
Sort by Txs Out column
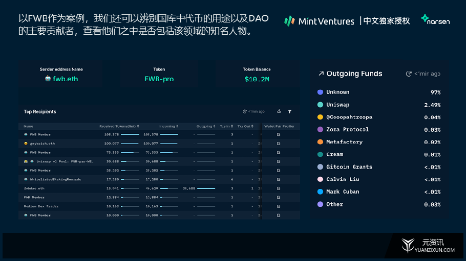(245, 126)
